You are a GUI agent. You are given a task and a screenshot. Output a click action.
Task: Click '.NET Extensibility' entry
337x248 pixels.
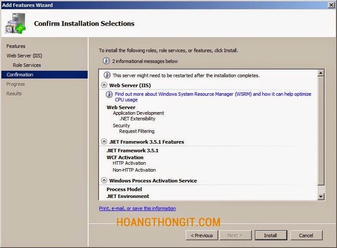tap(137, 119)
